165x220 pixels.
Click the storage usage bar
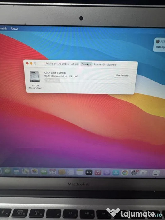pyautogui.click(x=88, y=81)
